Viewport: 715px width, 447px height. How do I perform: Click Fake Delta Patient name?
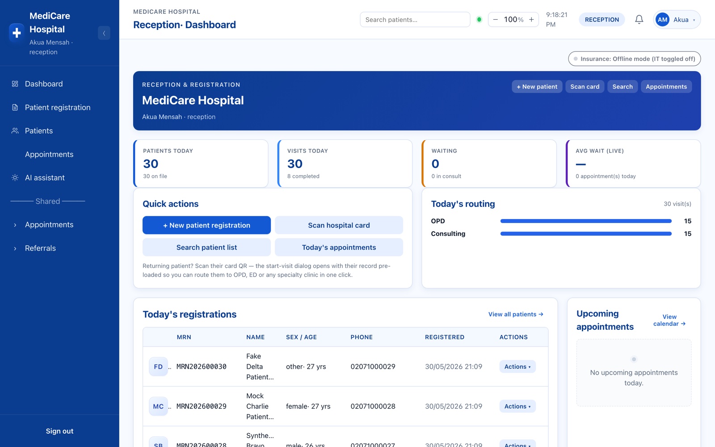click(260, 367)
